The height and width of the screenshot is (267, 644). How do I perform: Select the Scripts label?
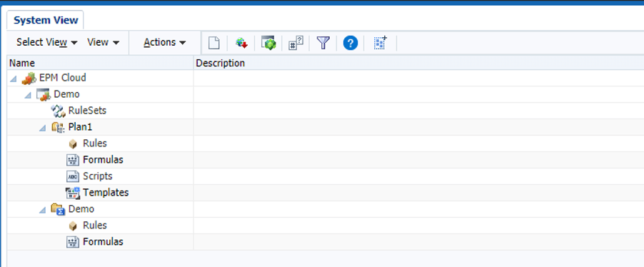(x=97, y=176)
